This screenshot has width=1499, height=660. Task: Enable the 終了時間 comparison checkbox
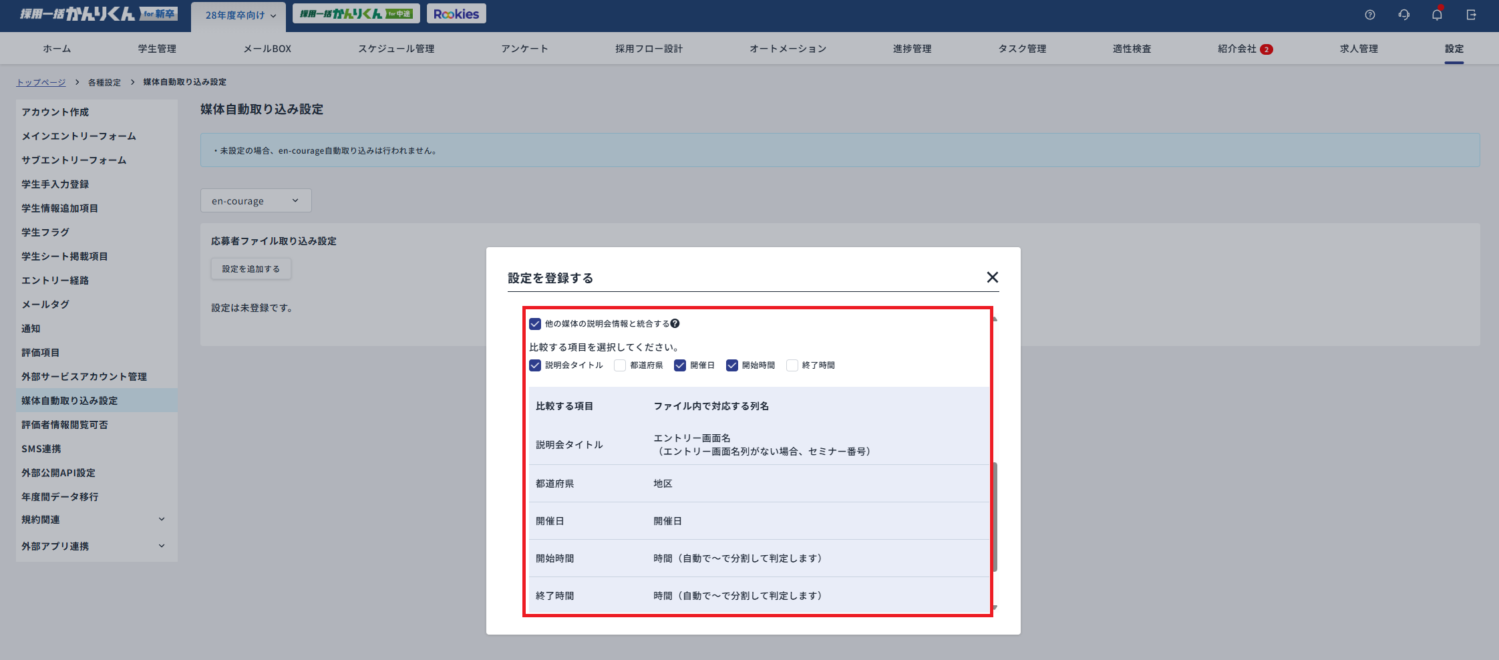tap(792, 365)
